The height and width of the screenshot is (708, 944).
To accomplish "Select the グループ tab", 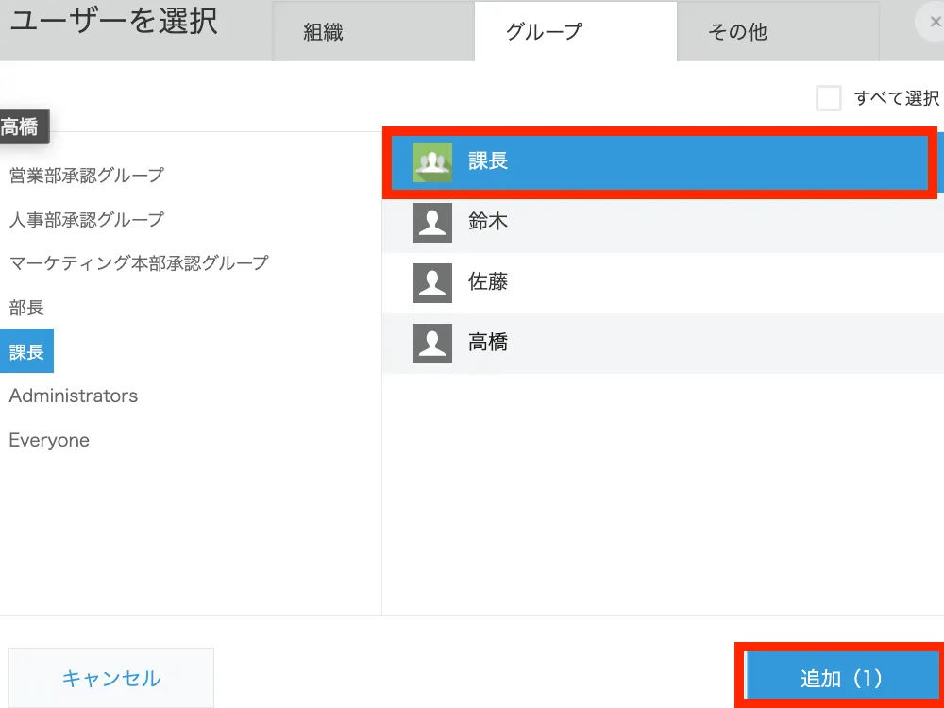I will point(544,32).
